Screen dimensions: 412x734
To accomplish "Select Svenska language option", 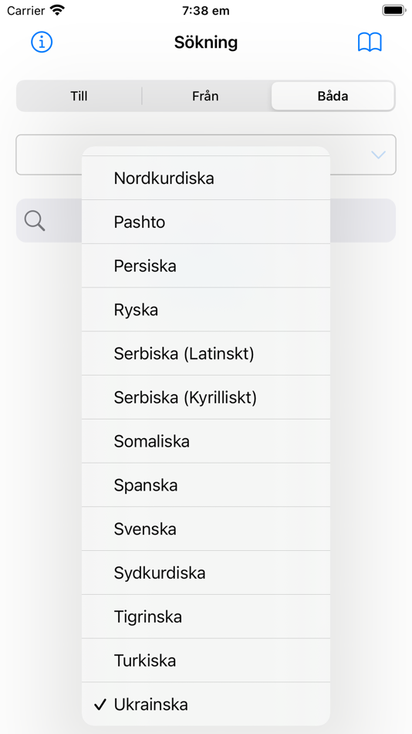I will (206, 529).
